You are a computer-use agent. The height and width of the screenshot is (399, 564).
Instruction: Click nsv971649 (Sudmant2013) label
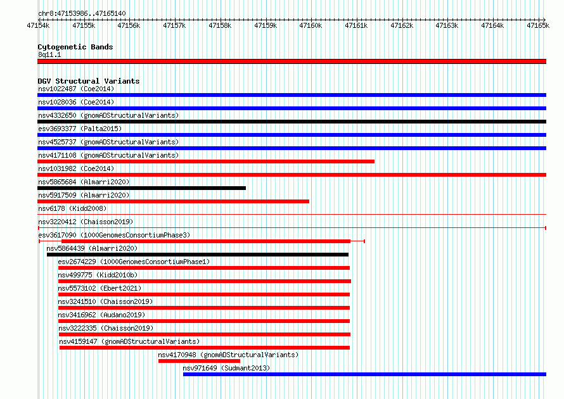click(x=226, y=368)
